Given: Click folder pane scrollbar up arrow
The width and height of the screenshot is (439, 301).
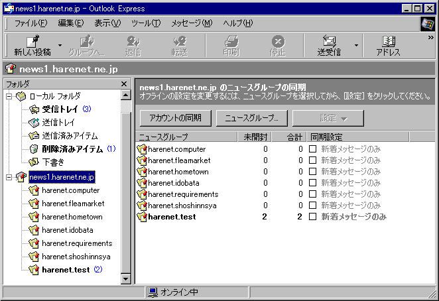Looking at the screenshot, I should point(126,95).
